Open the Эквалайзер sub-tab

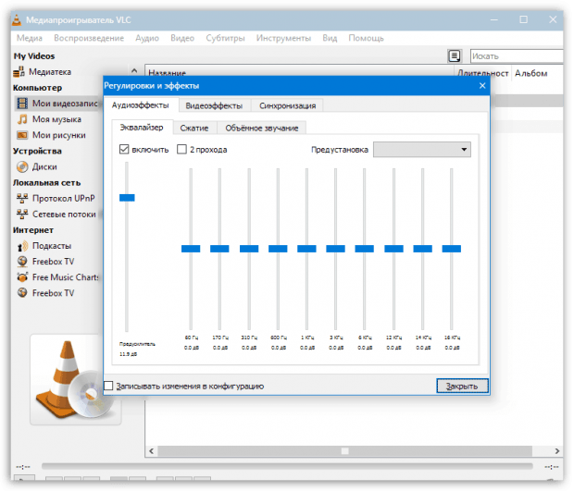coord(142,128)
